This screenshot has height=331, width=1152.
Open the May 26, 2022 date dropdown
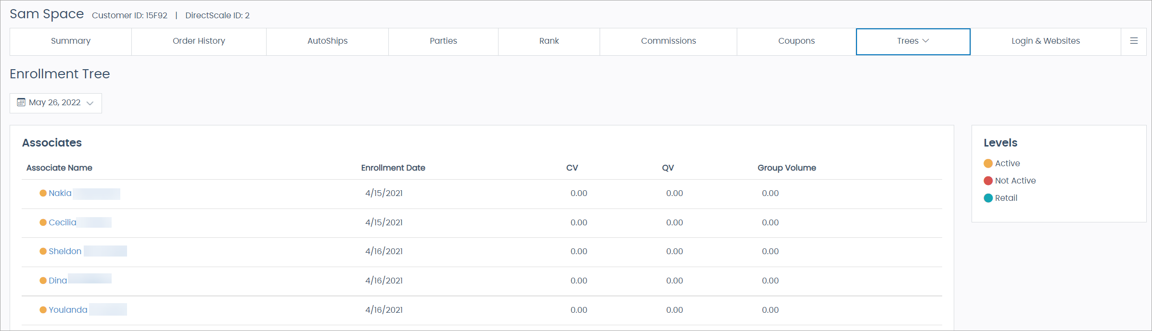point(56,103)
